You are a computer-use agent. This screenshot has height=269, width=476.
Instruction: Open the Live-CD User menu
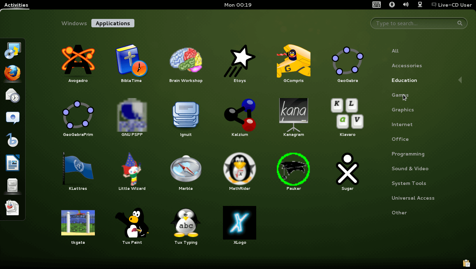click(x=451, y=5)
